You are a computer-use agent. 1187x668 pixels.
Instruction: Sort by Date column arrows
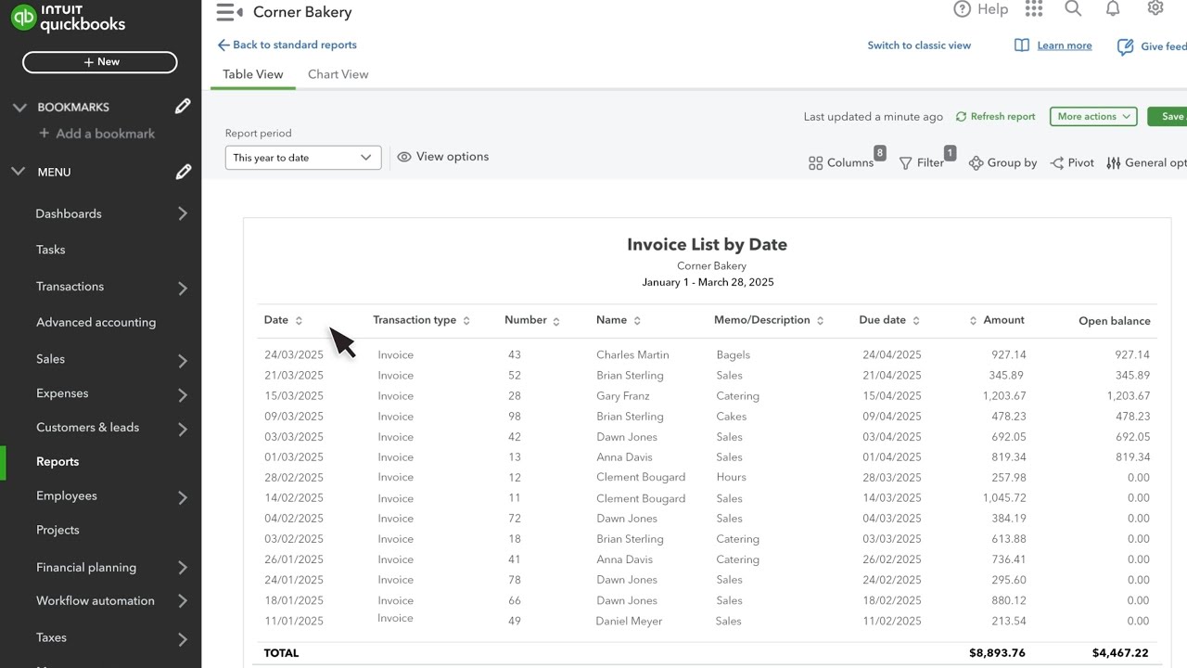click(x=299, y=321)
